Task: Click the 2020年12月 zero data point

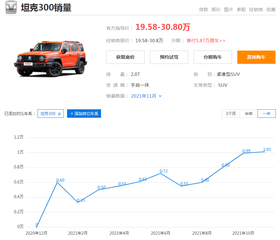Action: 37,227
